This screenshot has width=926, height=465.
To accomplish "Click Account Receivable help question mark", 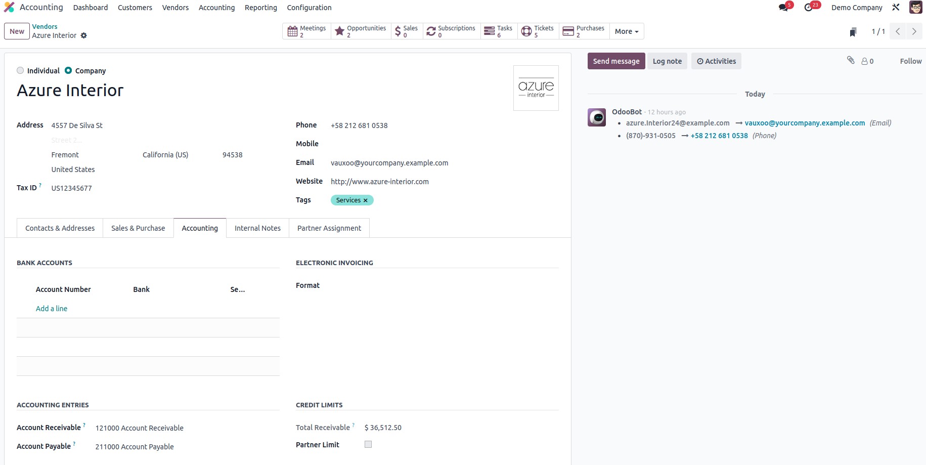I will [x=84, y=425].
